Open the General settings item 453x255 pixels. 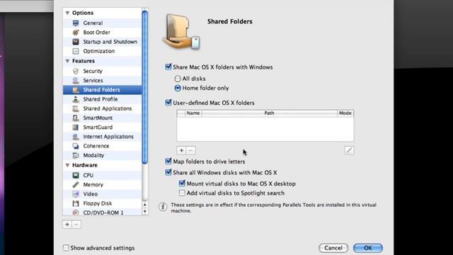[x=102, y=23]
